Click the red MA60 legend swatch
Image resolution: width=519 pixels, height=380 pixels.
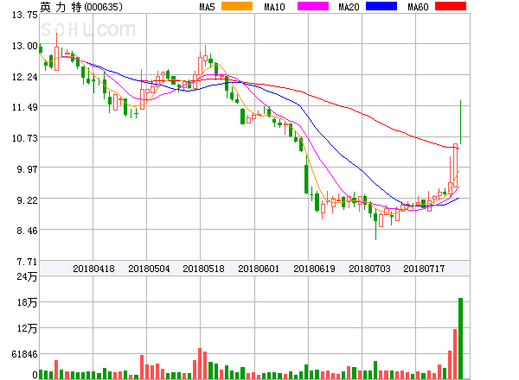coord(451,6)
